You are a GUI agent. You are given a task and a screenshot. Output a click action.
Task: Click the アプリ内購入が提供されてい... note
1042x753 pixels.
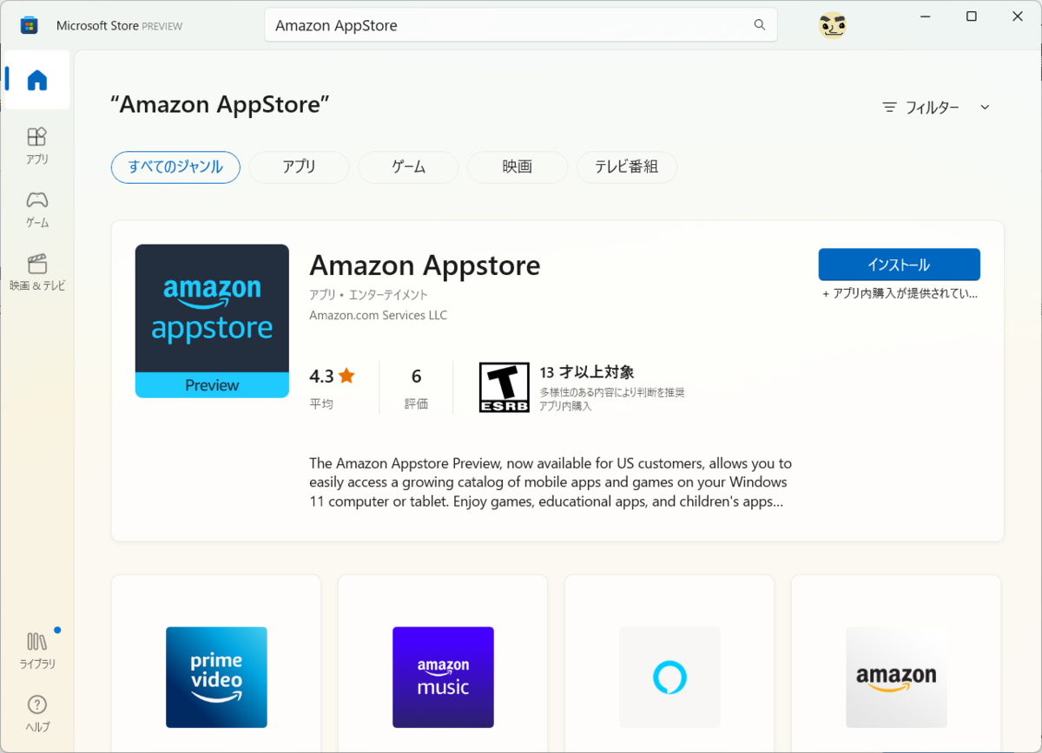click(x=900, y=294)
